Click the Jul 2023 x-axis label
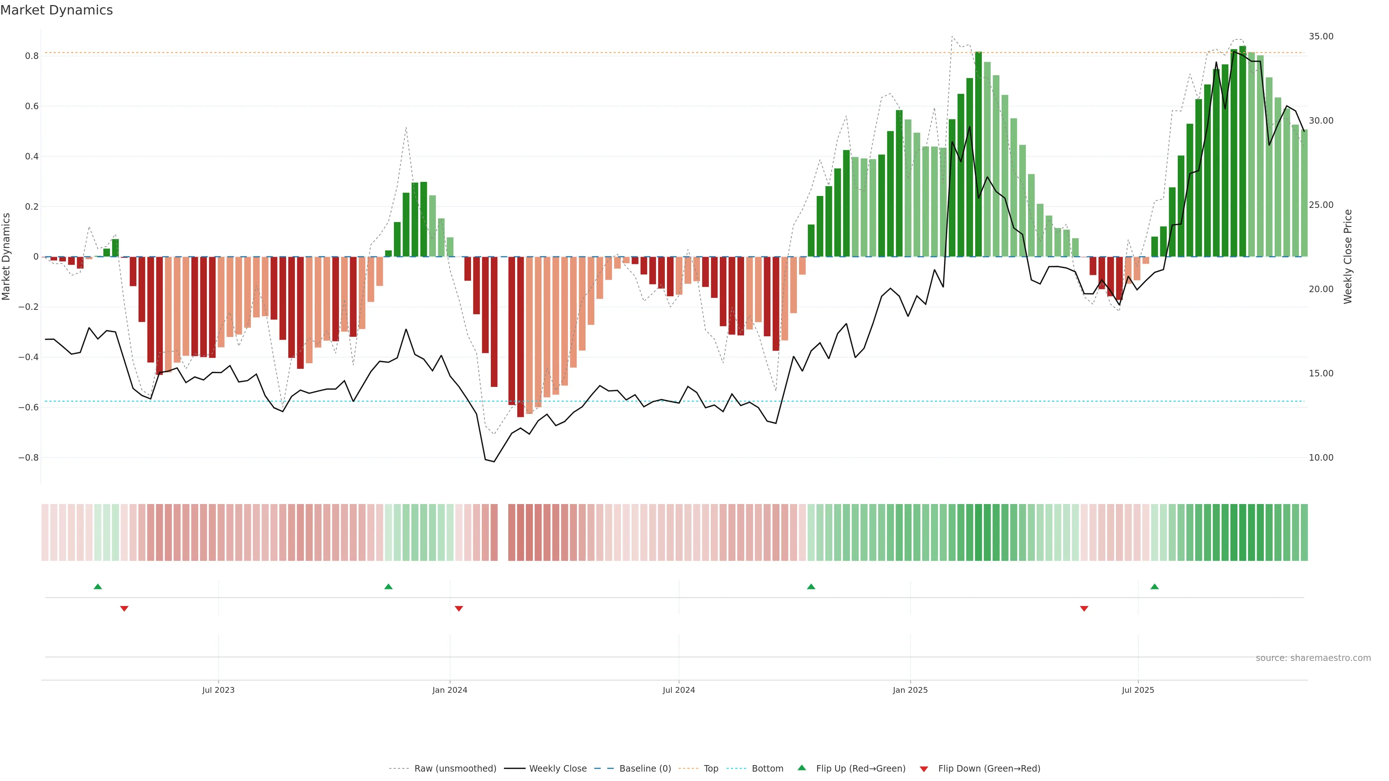Screen dimensions: 1389x781 [x=218, y=690]
